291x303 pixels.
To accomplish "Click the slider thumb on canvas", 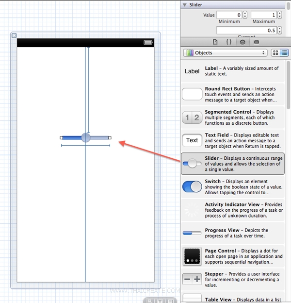I will 86,137.
